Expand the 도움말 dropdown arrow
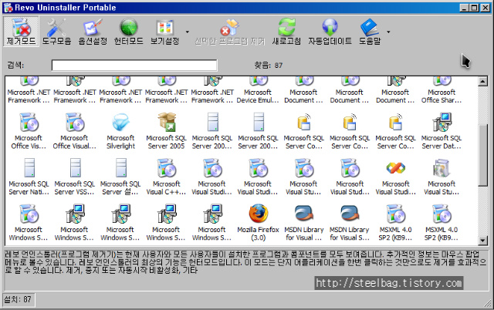Viewport: 494px width, 310px height. [388, 32]
